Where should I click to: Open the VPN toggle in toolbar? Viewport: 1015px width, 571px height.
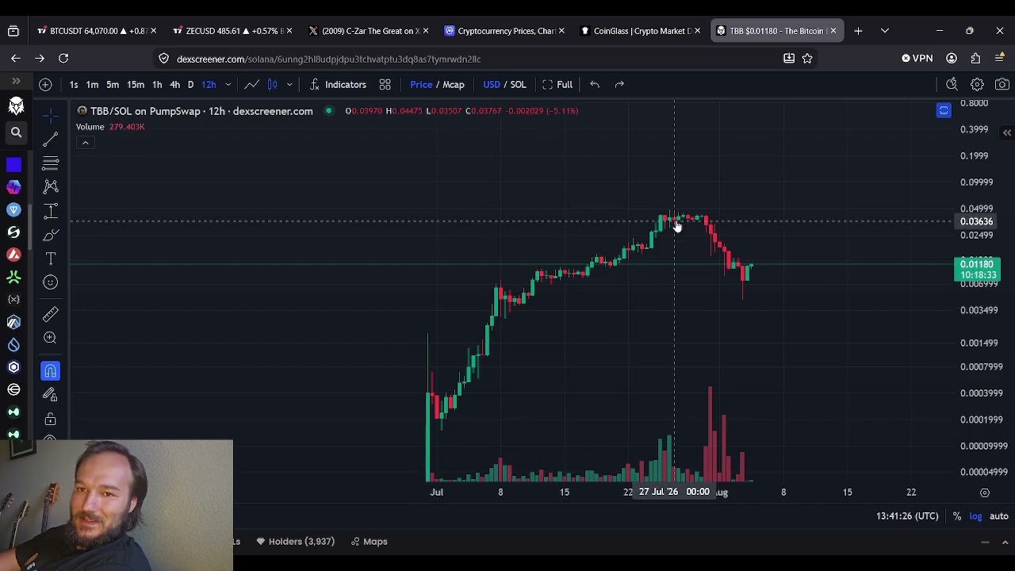click(x=917, y=58)
